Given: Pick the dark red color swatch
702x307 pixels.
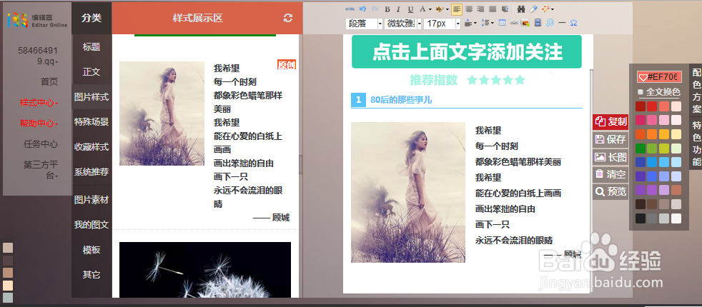Looking at the screenshot, I should [641, 106].
